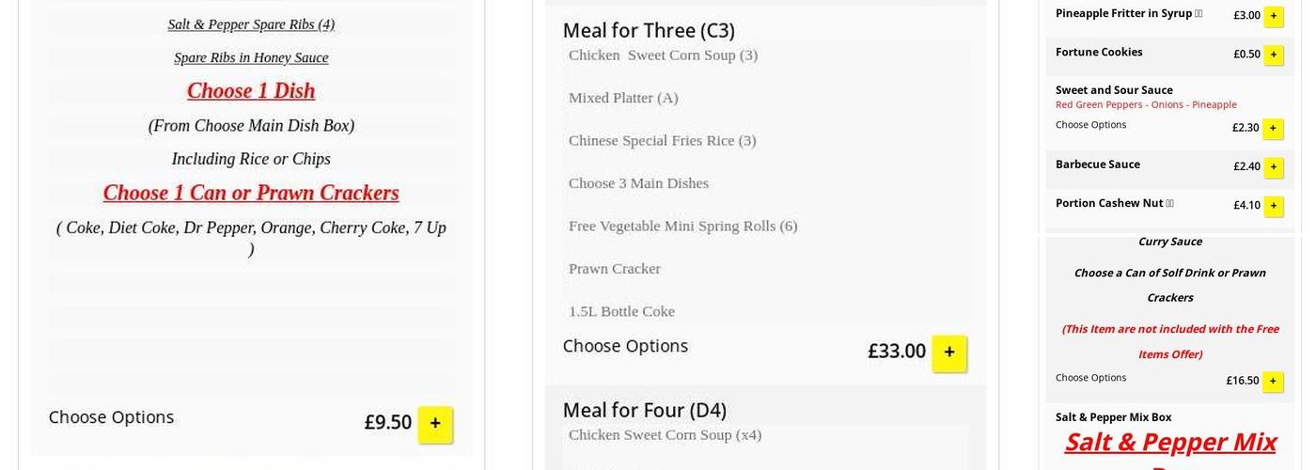
Task: Add Fortune Cookies to the basket
Action: point(1274,55)
